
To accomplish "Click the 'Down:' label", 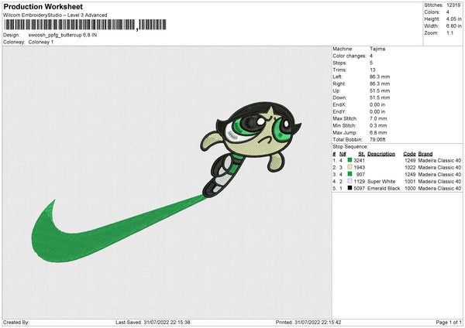I will (x=339, y=97).
